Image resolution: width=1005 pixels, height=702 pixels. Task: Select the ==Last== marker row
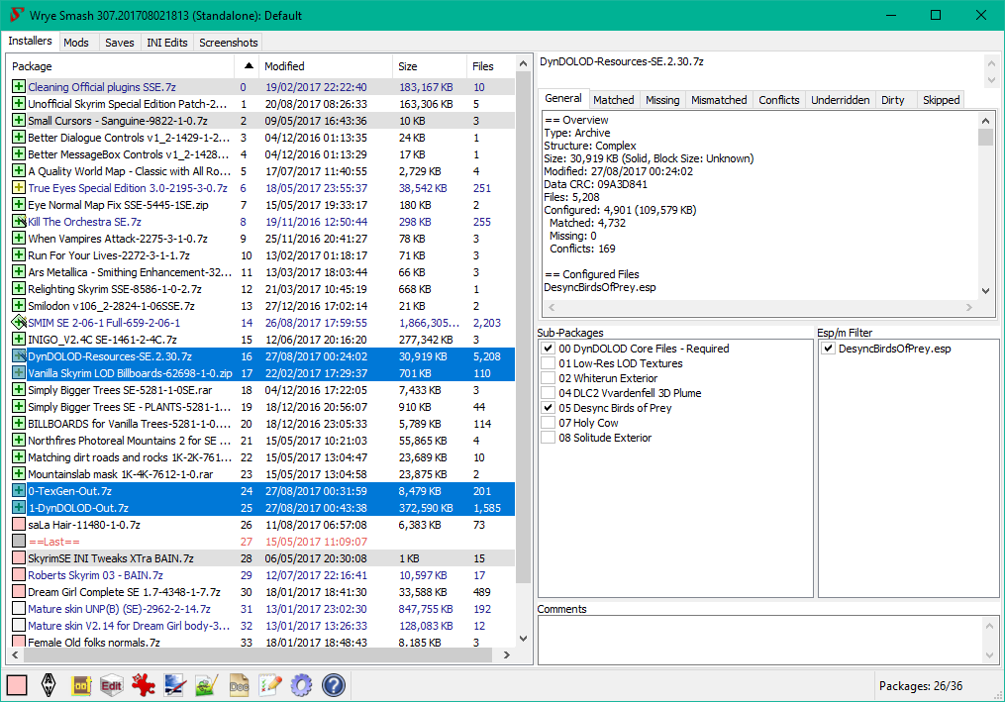(260, 542)
